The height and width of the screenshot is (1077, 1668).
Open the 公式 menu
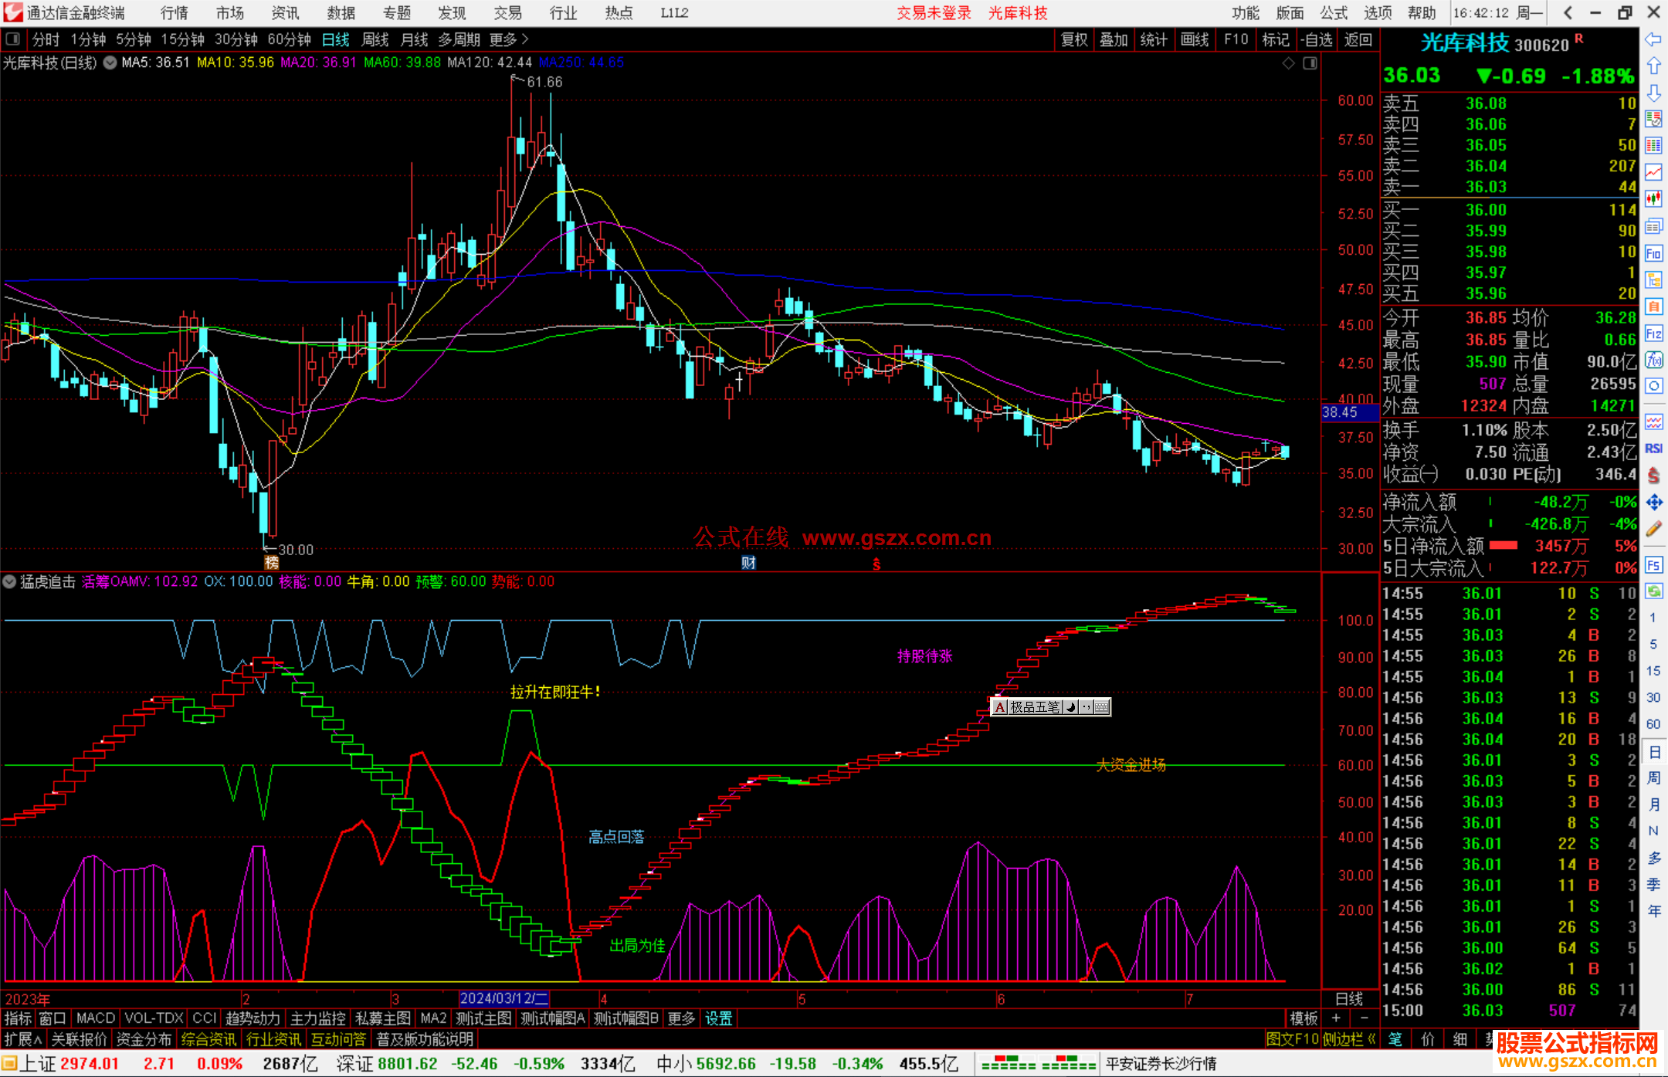1333,12
